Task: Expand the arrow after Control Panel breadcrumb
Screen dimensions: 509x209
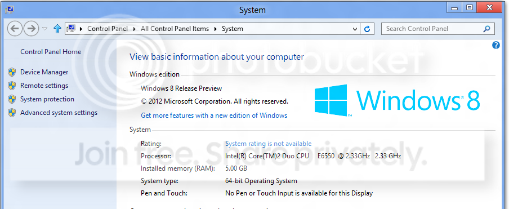Action: click(134, 29)
